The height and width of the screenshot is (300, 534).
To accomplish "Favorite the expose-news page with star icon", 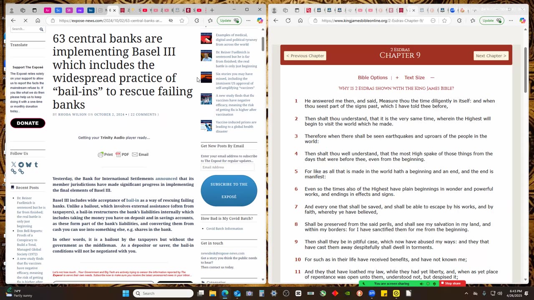I will pyautogui.click(x=182, y=20).
